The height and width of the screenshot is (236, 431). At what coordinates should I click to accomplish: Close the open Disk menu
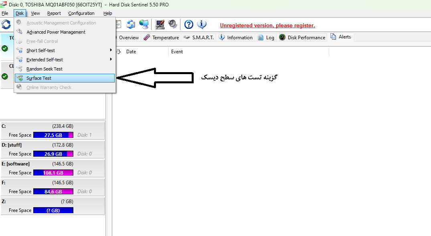pos(20,13)
